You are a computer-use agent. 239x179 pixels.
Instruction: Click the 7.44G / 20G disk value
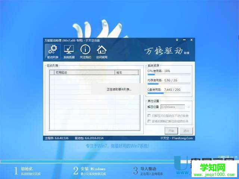coord(172,89)
